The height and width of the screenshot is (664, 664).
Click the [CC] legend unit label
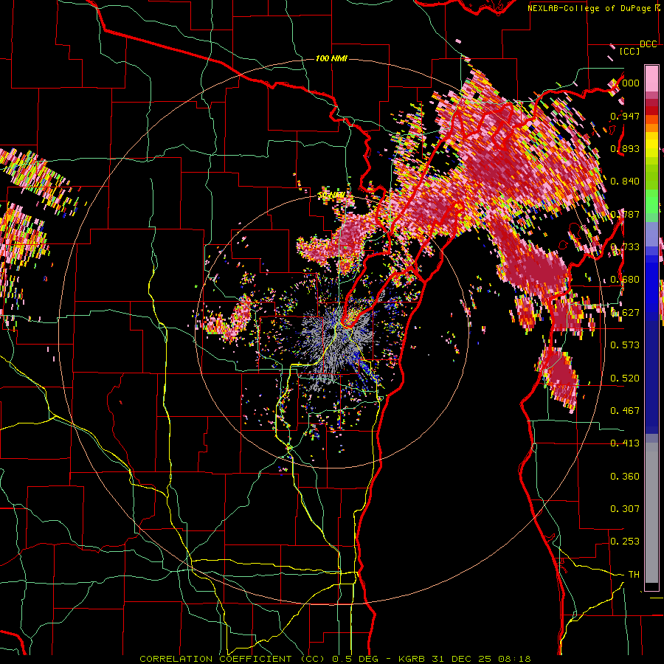pyautogui.click(x=629, y=52)
